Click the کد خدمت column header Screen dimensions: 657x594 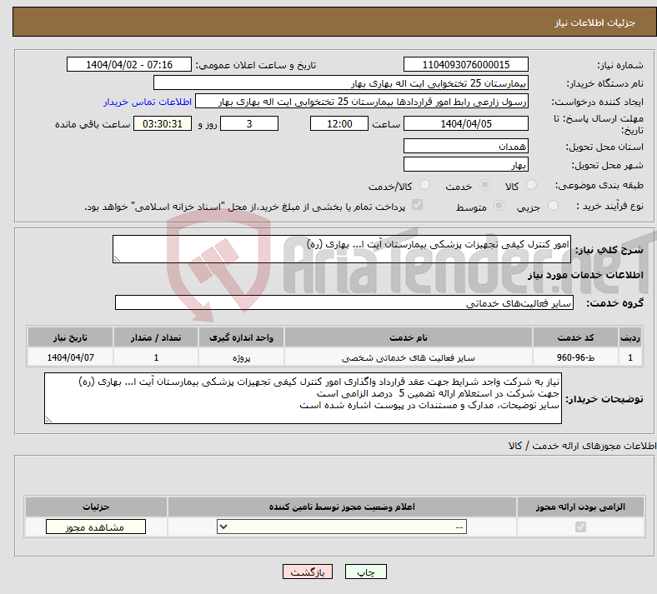tap(576, 337)
